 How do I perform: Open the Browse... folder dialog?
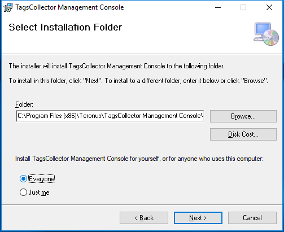click(243, 116)
